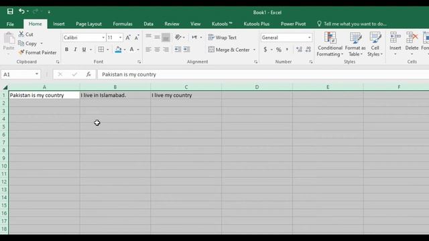Expand the Copy options arrow

(x=42, y=44)
